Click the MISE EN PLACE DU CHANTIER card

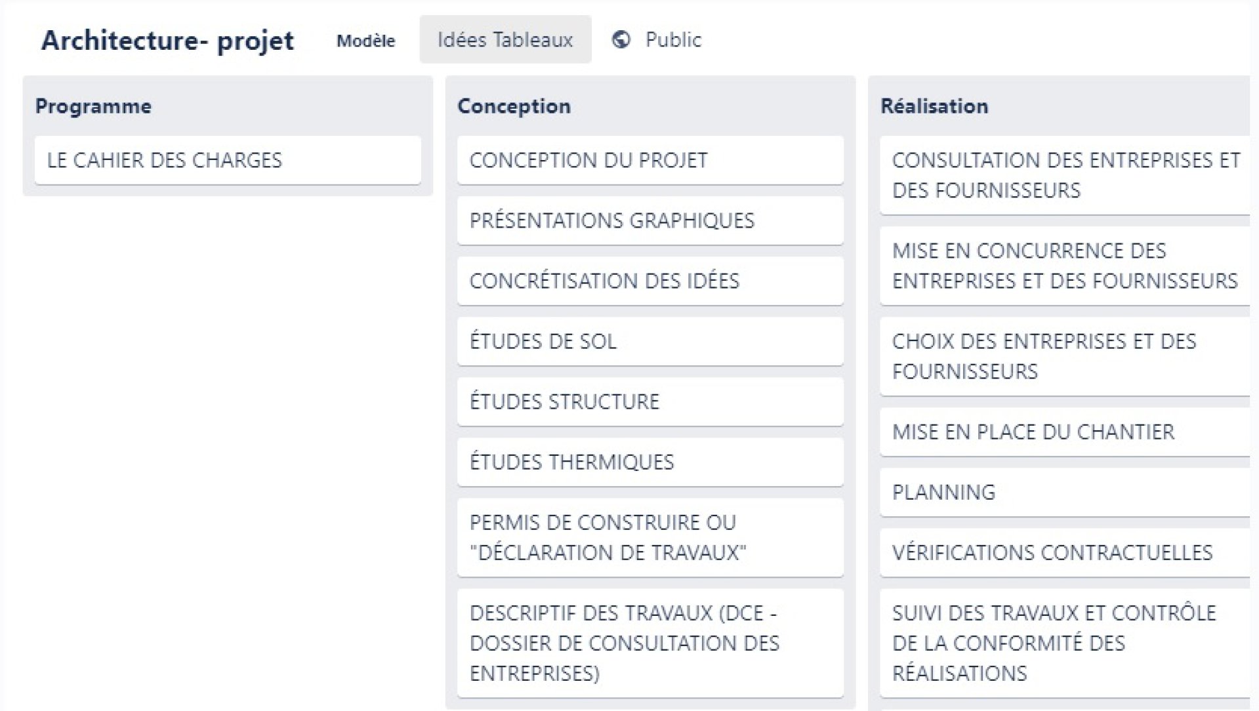pyautogui.click(x=1065, y=432)
